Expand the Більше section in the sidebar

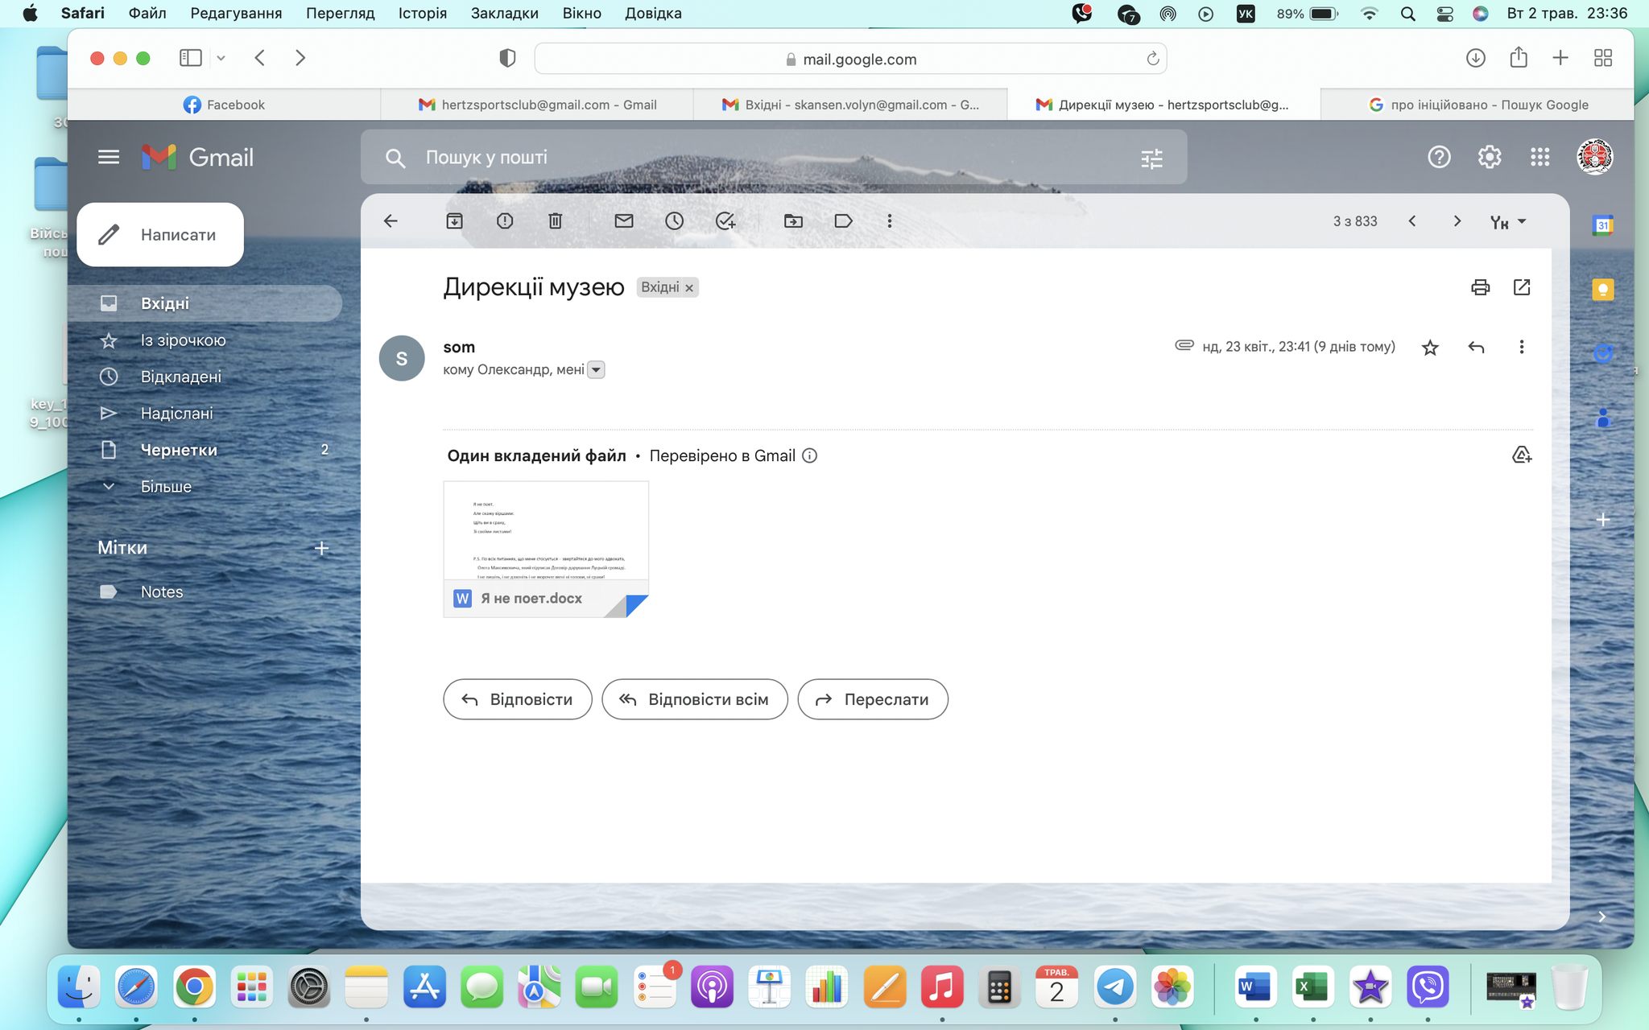(x=166, y=486)
